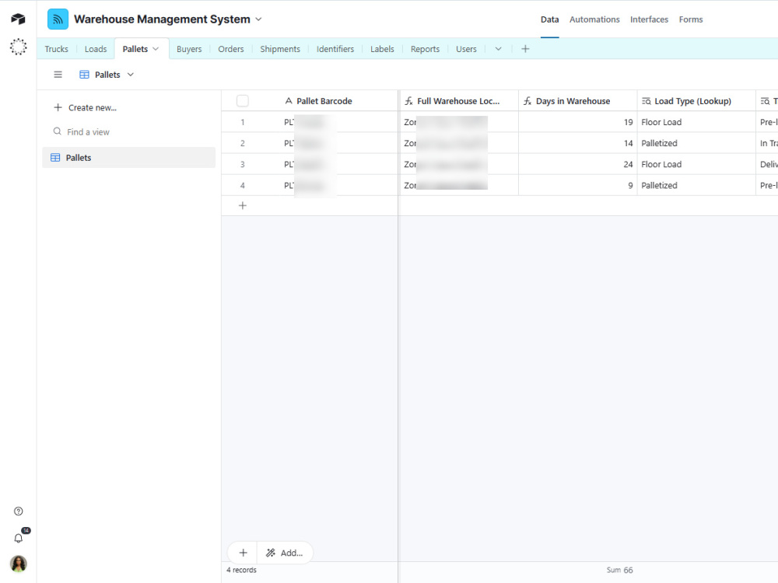Select the Data tab in top navigation
778x583 pixels.
coord(549,19)
